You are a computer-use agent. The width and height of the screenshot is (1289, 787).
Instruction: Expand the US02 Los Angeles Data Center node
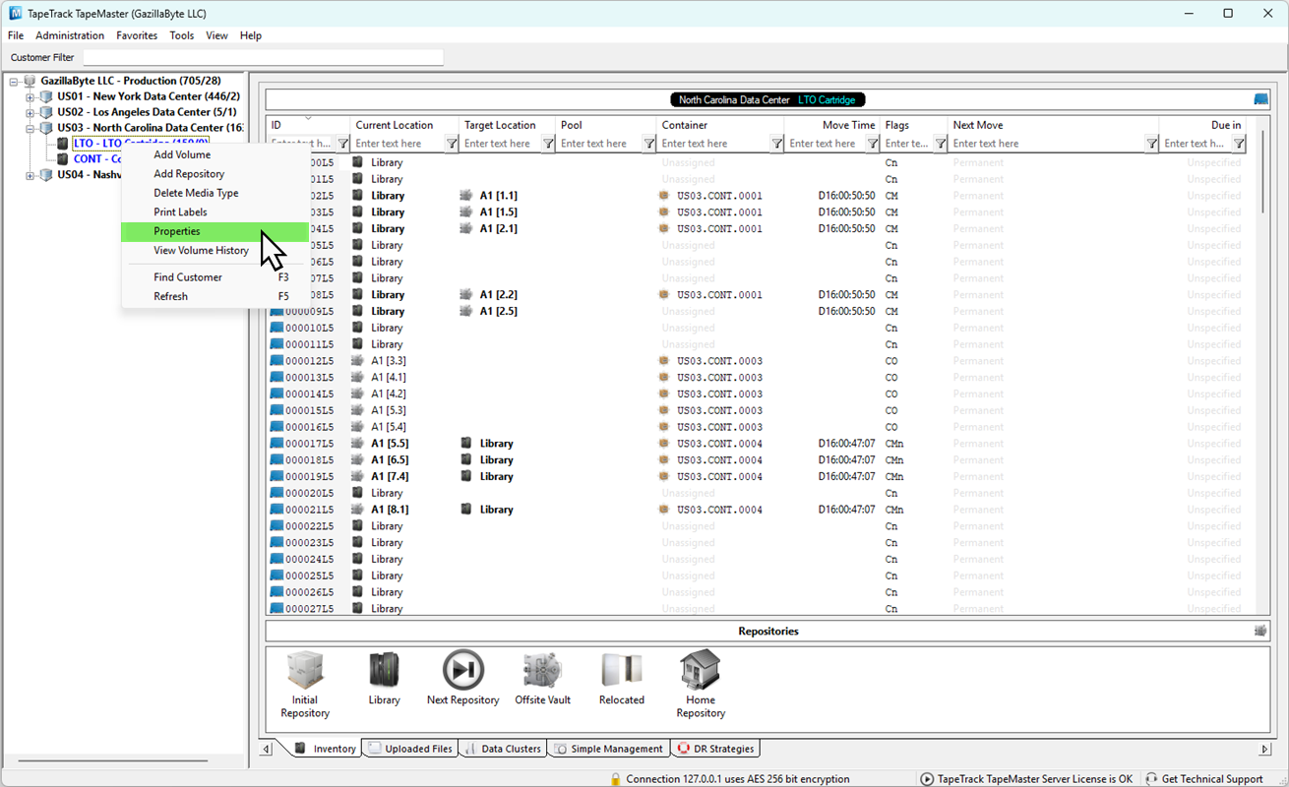30,112
